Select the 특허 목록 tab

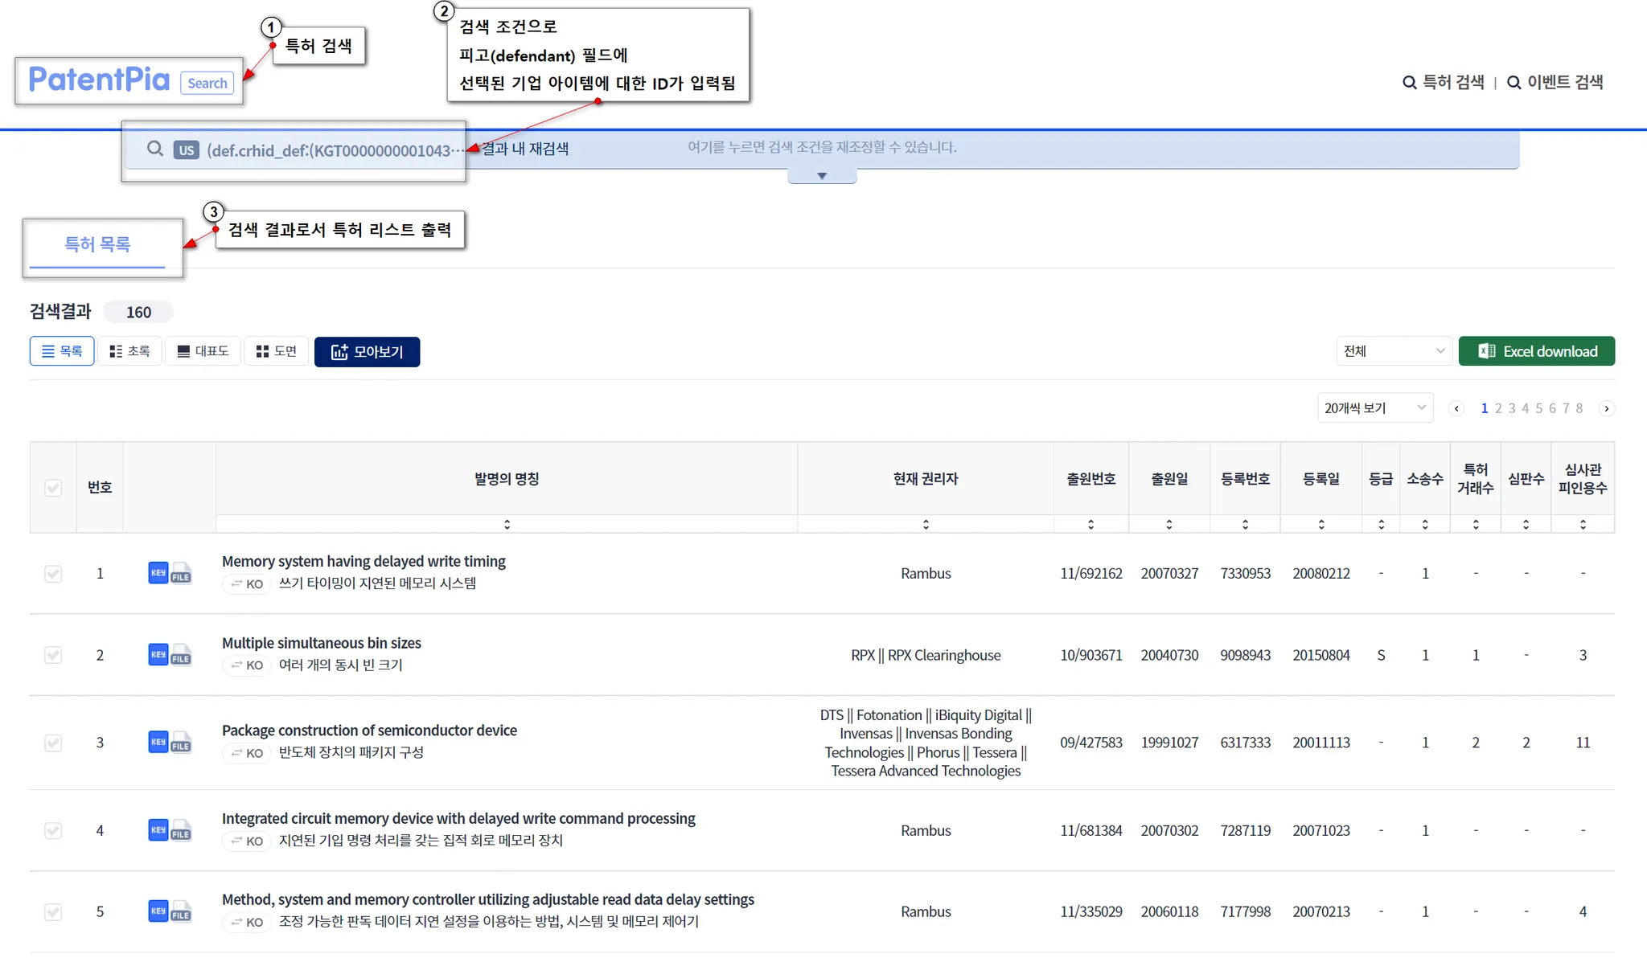[97, 244]
